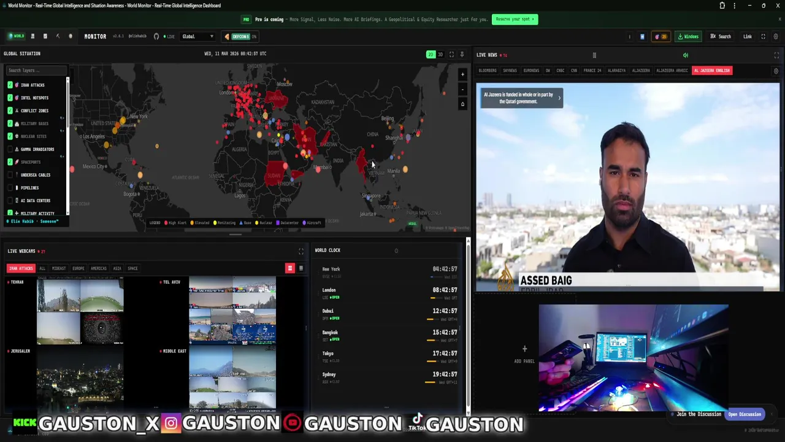Uncheck the Nuclear Sites layer
The height and width of the screenshot is (442, 785).
10,136
